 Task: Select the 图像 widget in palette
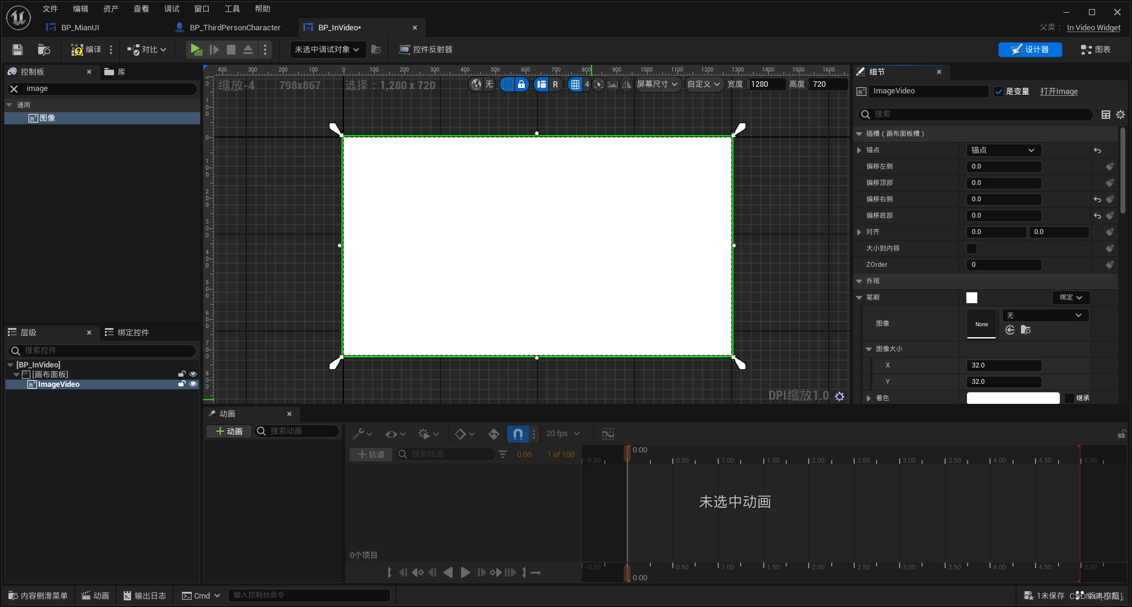pyautogui.click(x=102, y=118)
